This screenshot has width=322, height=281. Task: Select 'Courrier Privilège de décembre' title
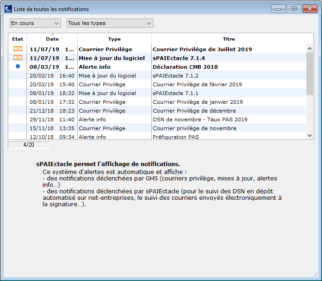[194, 111]
